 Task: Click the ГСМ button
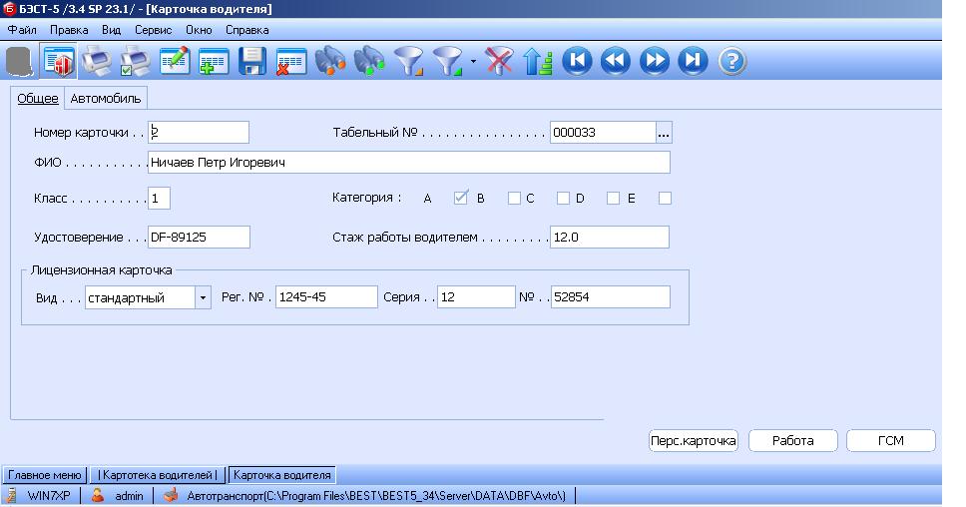[890, 440]
